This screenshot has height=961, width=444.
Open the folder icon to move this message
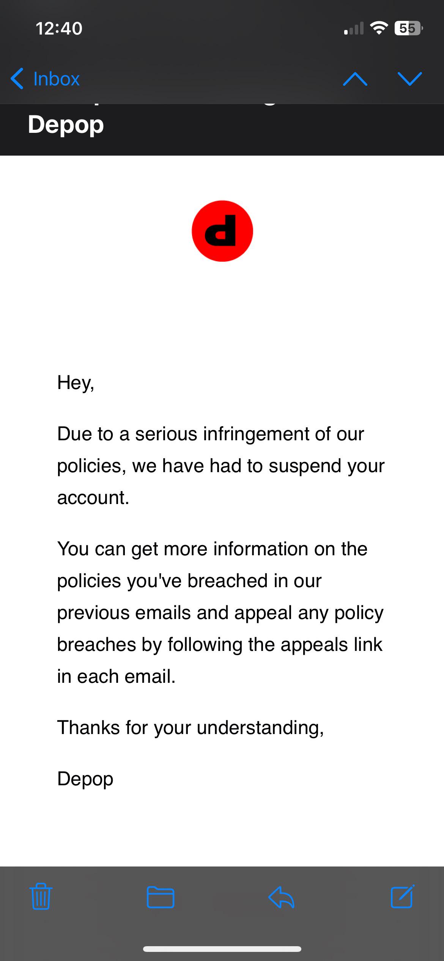click(x=161, y=898)
